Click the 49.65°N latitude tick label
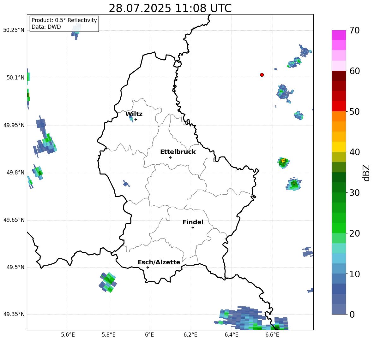This screenshot has width=374, height=341. tap(14, 220)
